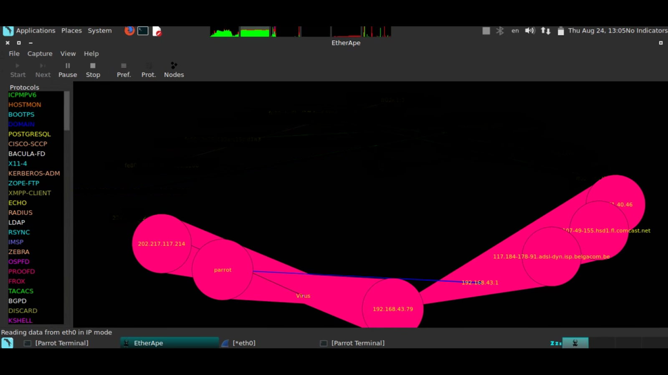
Task: Click the Parrot show-desktop icon in bottom panel
Action: 7,343
